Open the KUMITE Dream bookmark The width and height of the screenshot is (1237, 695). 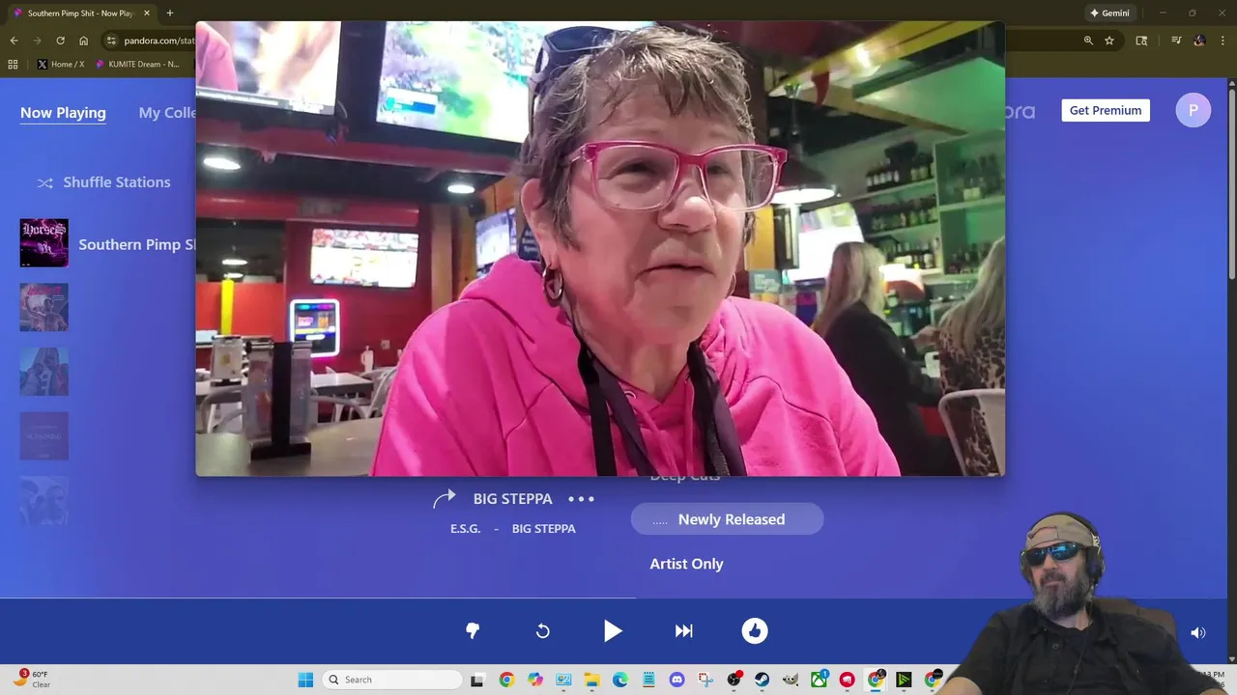tap(137, 65)
